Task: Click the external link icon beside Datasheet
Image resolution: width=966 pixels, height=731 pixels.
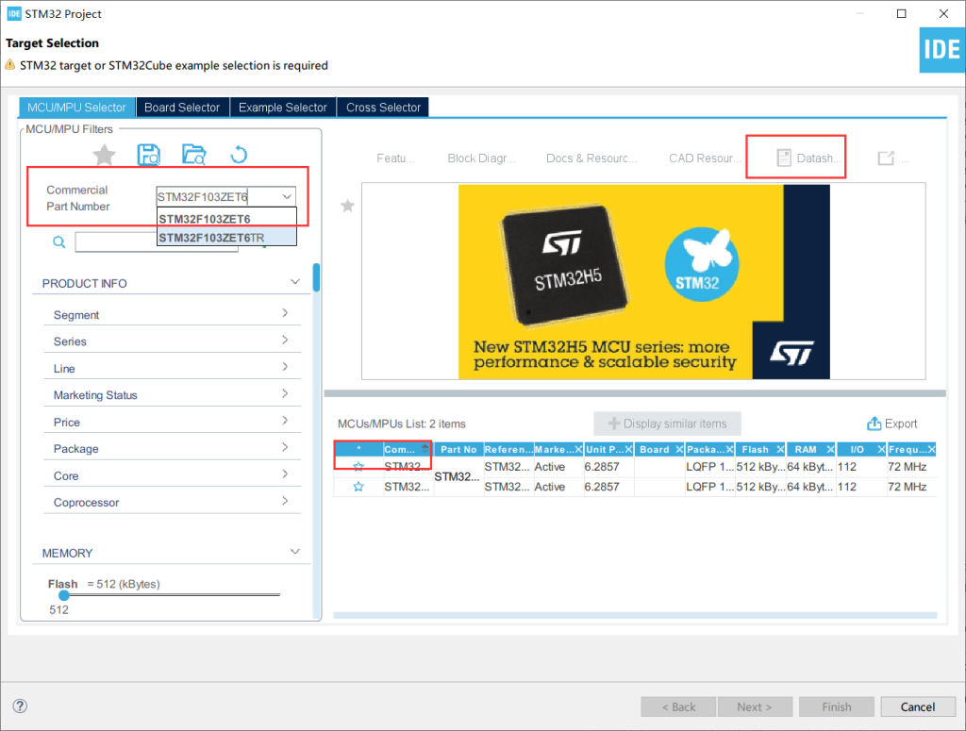Action: click(x=885, y=158)
